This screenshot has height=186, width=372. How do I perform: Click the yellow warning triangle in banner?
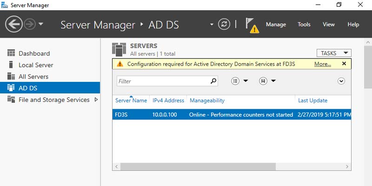tap(120, 64)
